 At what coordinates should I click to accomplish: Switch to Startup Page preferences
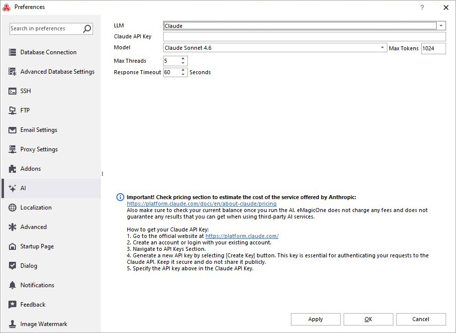[x=37, y=246]
